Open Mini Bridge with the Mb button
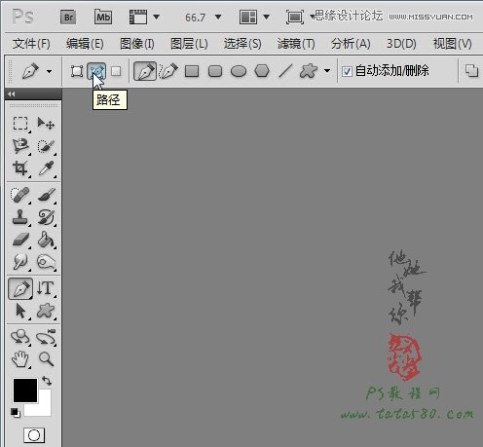The height and width of the screenshot is (447, 483). click(103, 17)
